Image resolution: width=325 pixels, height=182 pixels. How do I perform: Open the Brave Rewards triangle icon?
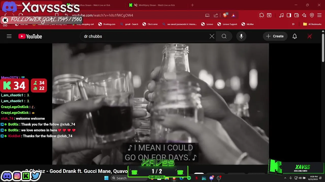click(233, 15)
